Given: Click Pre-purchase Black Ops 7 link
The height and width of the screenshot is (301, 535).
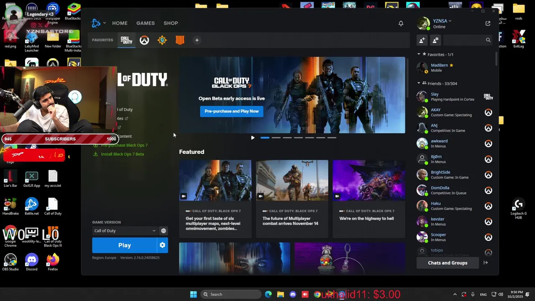Looking at the screenshot, I should (124, 145).
